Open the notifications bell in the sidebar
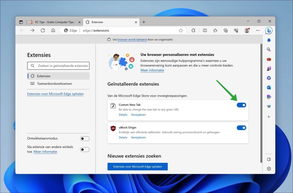293x193 pixels. [x=268, y=40]
